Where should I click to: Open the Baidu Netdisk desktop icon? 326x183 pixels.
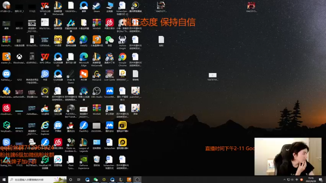(x=58, y=161)
